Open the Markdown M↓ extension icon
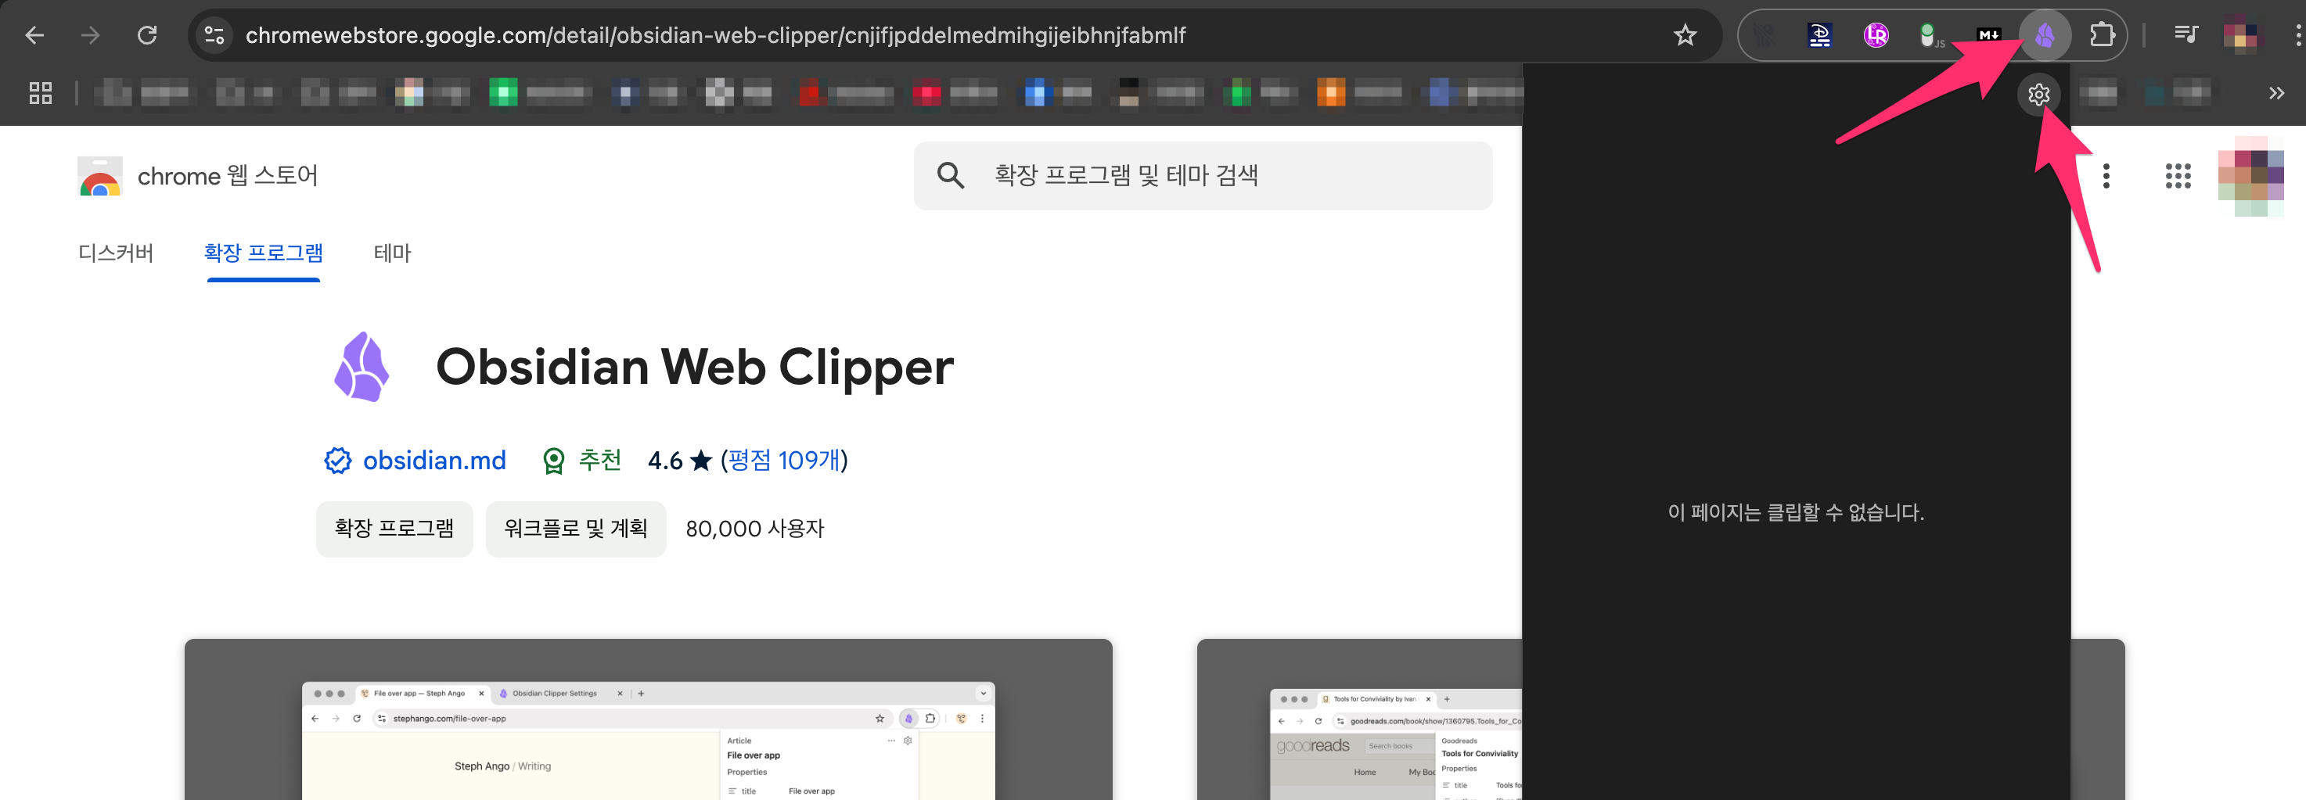2306x800 pixels. (x=1988, y=35)
